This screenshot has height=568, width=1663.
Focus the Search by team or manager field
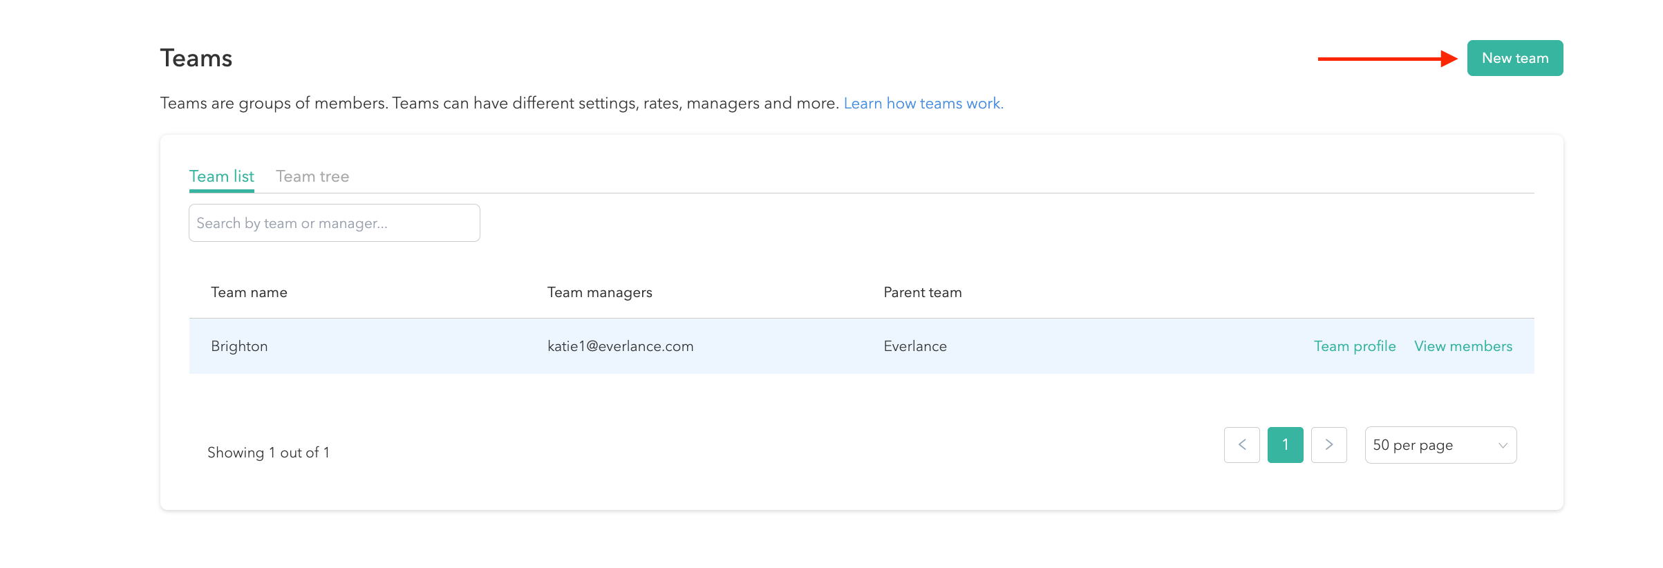(334, 223)
